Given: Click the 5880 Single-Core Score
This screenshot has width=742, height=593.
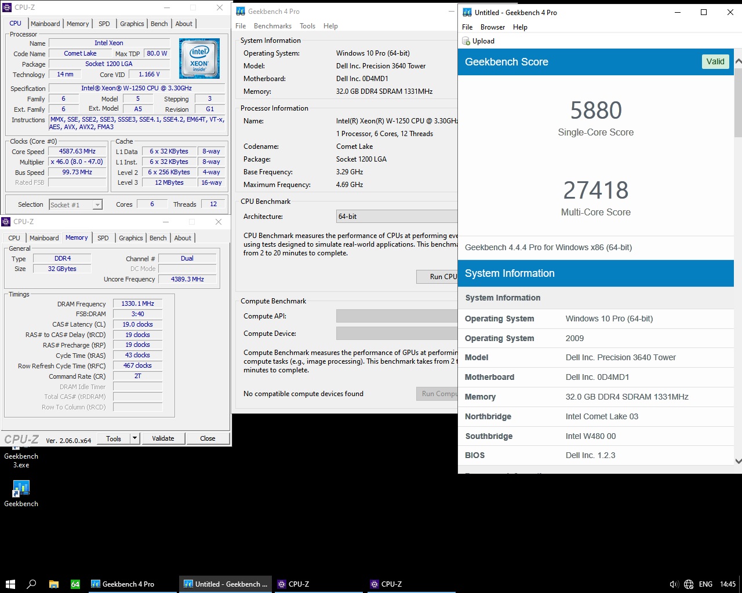Looking at the screenshot, I should pyautogui.click(x=596, y=110).
